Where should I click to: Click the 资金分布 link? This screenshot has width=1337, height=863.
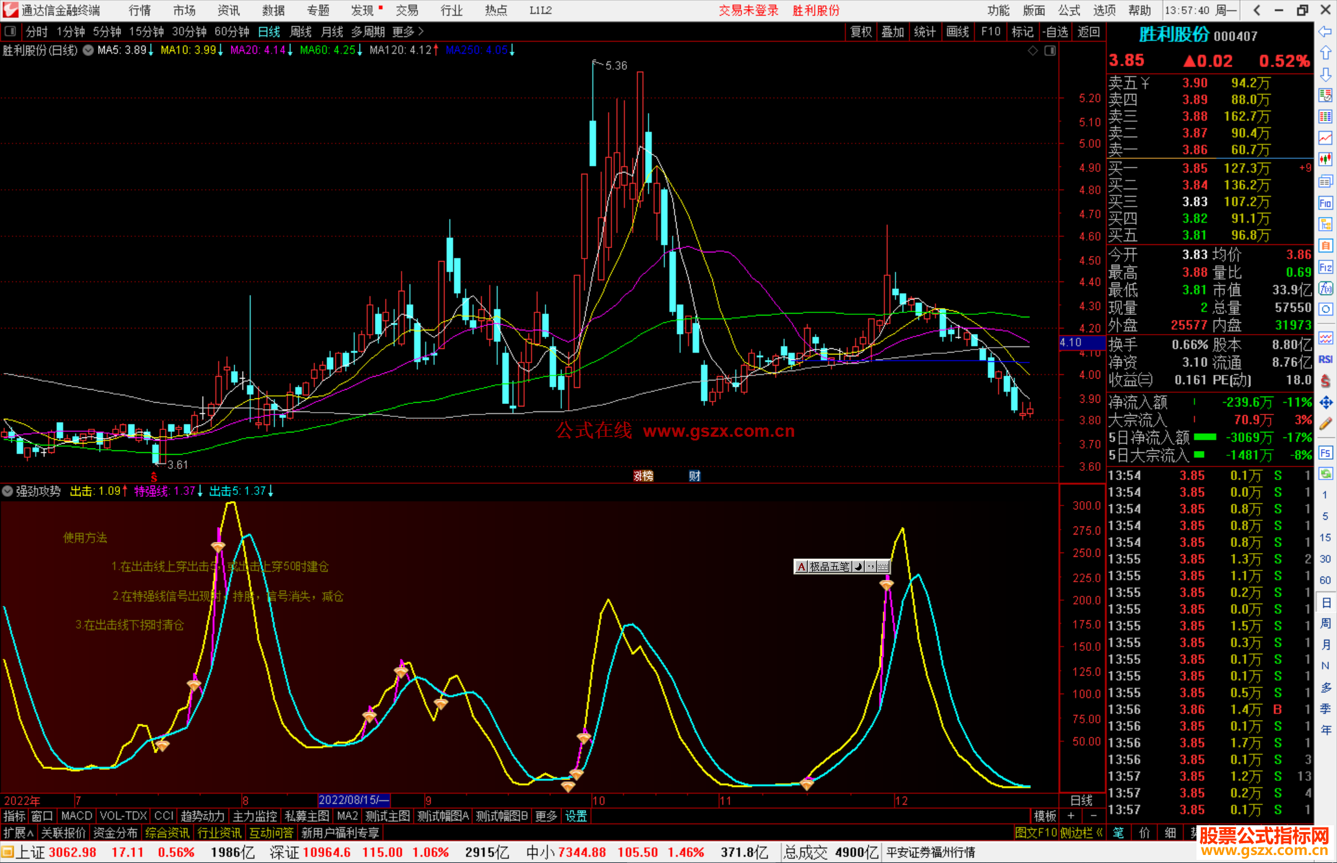point(115,833)
